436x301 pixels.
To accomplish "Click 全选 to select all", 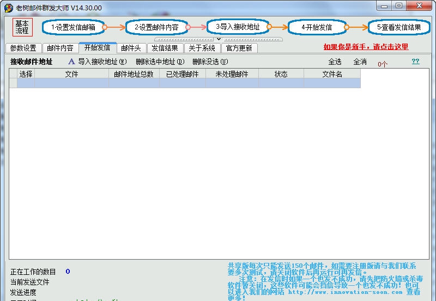I will click(x=335, y=62).
